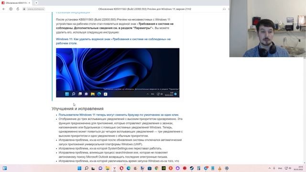The image size is (306, 172).
Task: Open link about changing default browser
Action: [119, 115]
